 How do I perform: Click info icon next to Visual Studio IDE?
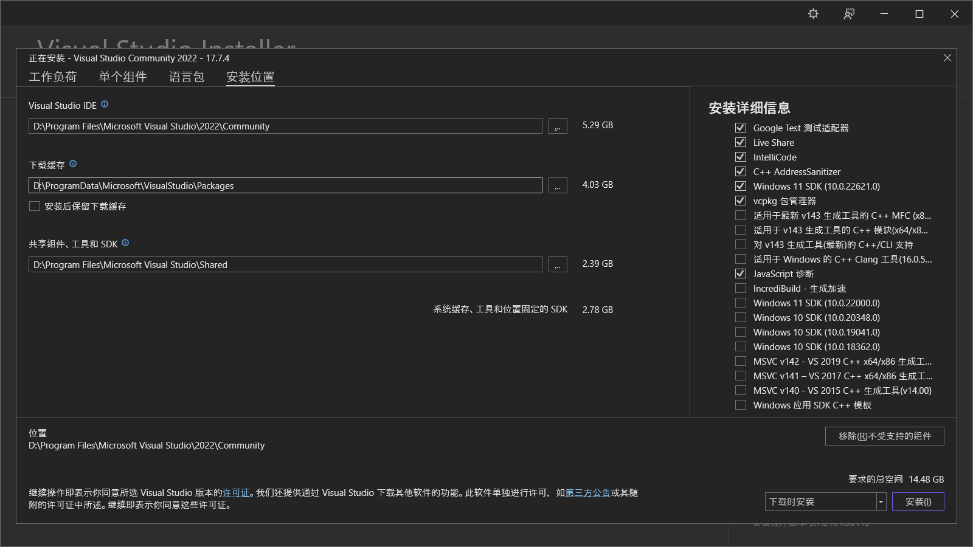tap(105, 105)
